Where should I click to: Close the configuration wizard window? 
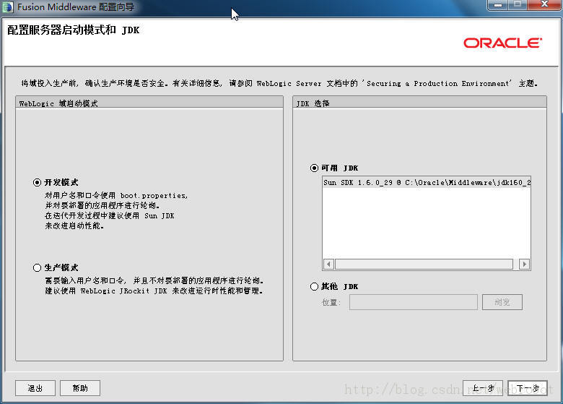(544, 5)
